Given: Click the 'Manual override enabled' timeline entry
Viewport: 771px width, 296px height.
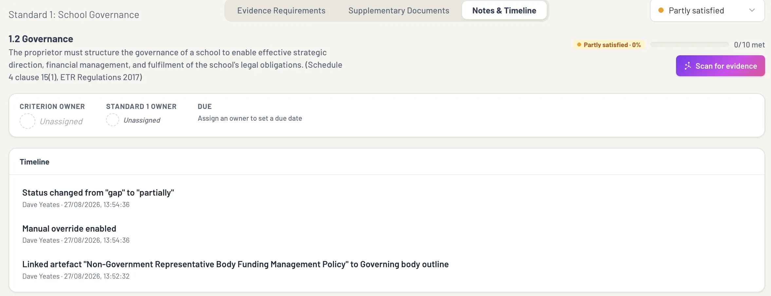Looking at the screenshot, I should [x=69, y=229].
